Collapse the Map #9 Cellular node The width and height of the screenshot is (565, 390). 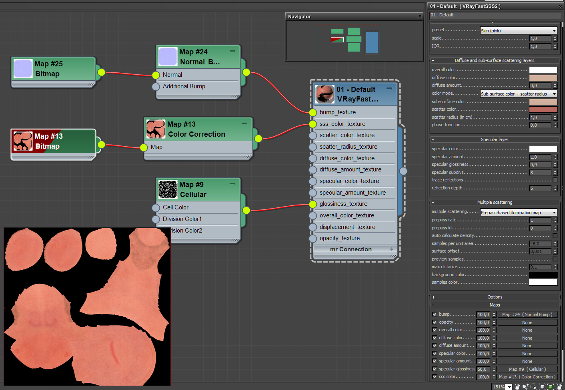tap(232, 184)
